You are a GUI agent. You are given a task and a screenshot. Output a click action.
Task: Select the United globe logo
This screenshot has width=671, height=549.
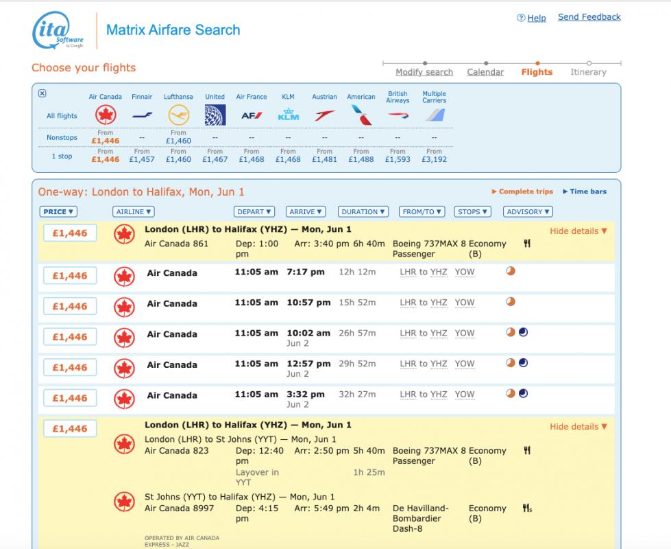(x=215, y=115)
